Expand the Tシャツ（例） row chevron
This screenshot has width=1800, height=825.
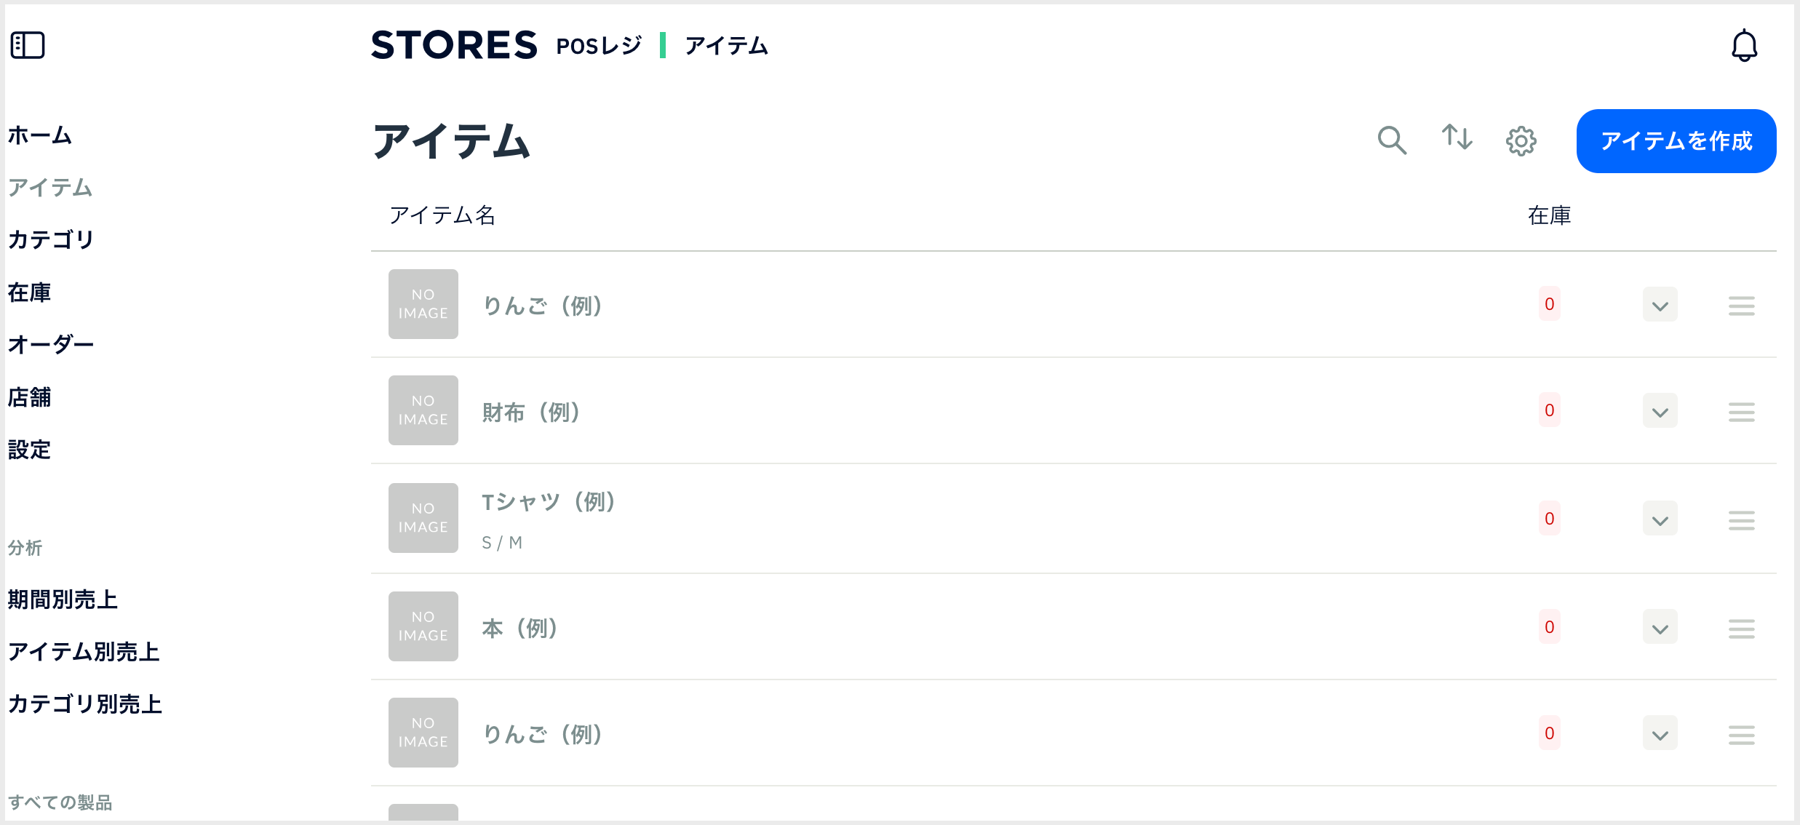(1660, 519)
